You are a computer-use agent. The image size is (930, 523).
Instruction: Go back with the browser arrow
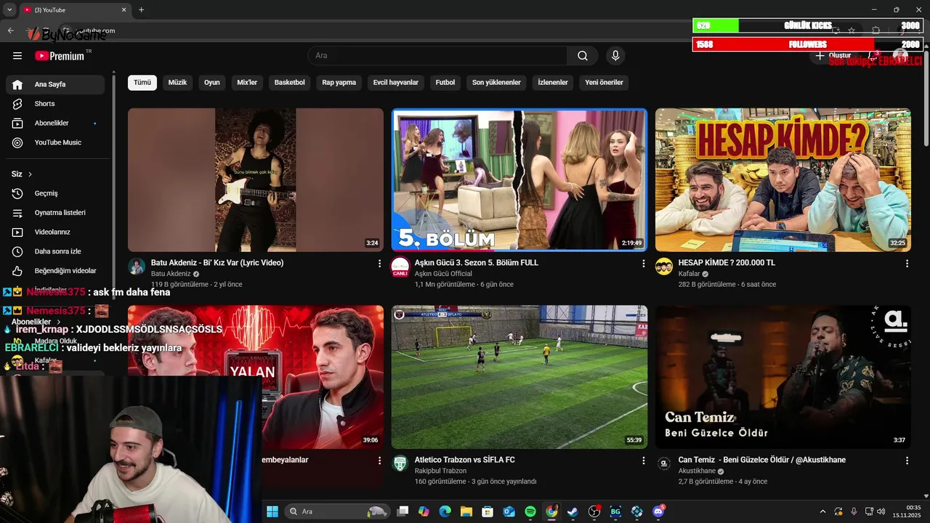pos(10,31)
